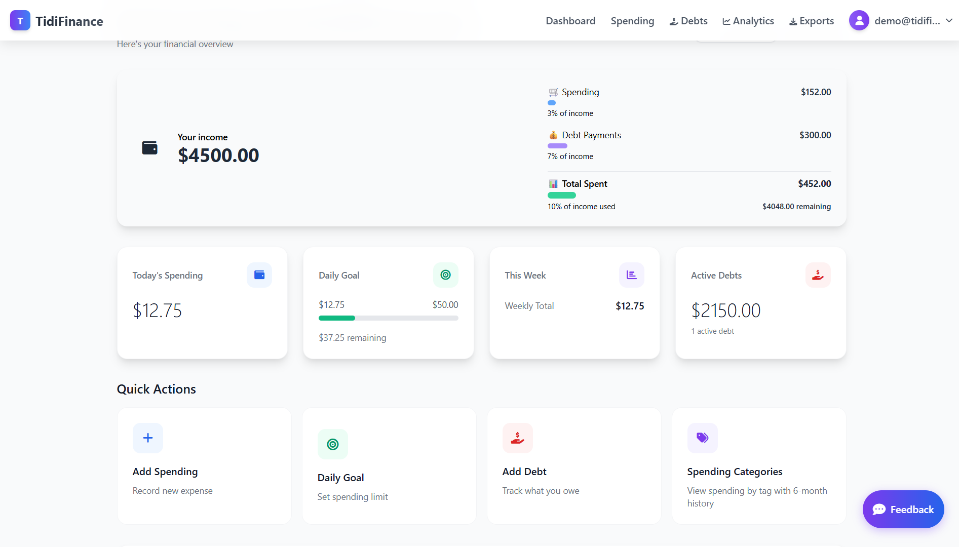Click the 3% of income text
The height and width of the screenshot is (547, 959).
point(570,113)
